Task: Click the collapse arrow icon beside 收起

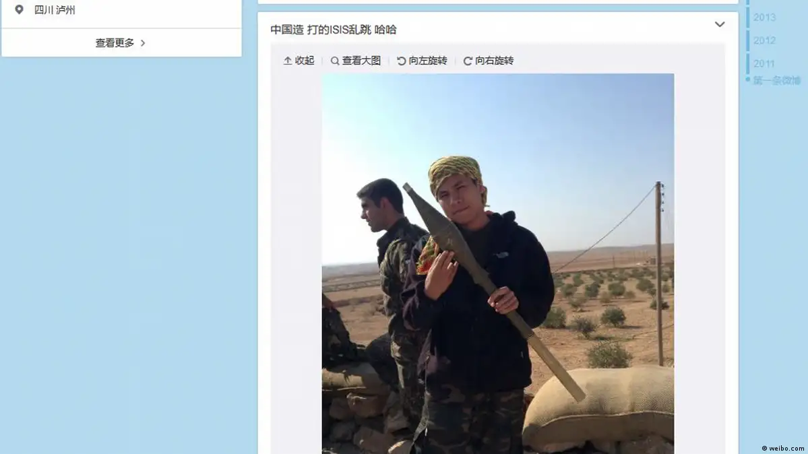Action: pyautogui.click(x=288, y=61)
